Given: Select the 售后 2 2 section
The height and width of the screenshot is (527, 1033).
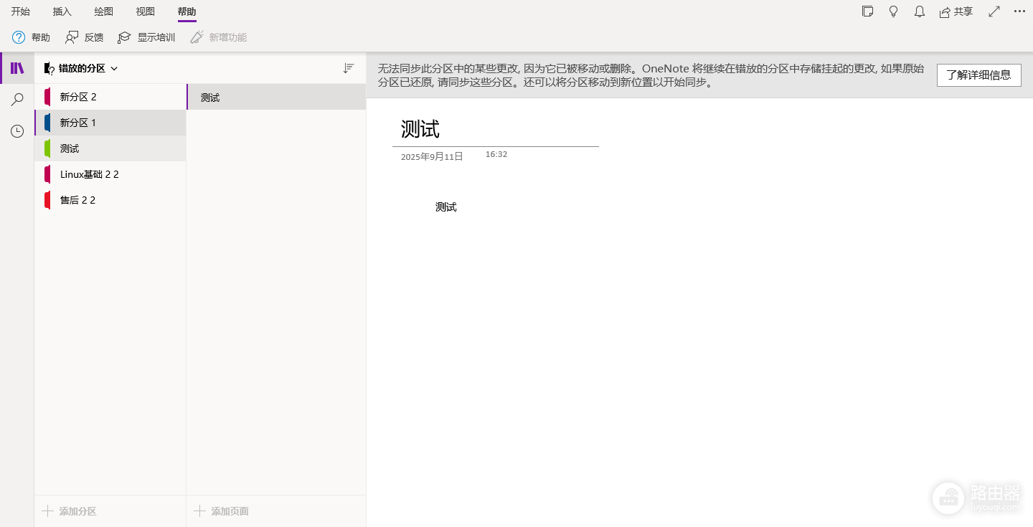Looking at the screenshot, I should point(110,200).
